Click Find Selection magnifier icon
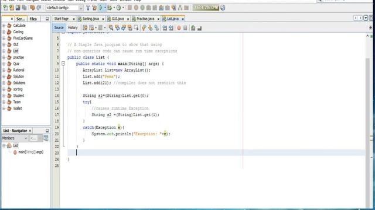Viewport: 375px width, 210px height. (111, 28)
